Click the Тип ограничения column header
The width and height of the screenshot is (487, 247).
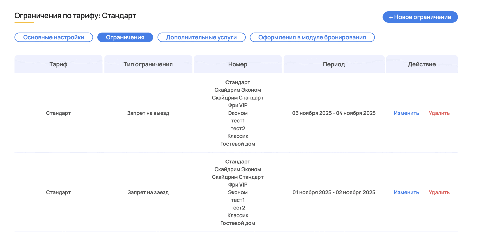pyautogui.click(x=148, y=64)
